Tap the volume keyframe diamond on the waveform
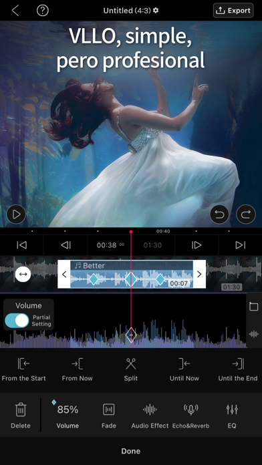 [x=131, y=335]
